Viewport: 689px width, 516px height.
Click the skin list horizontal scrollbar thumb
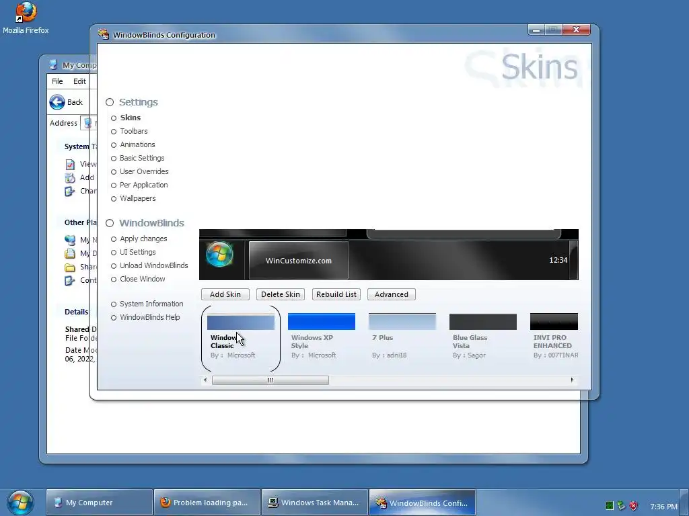[270, 380]
